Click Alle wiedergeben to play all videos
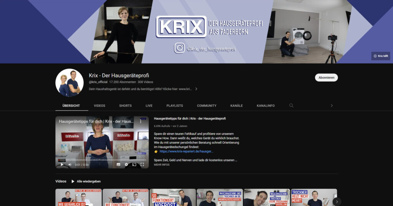 [86, 181]
